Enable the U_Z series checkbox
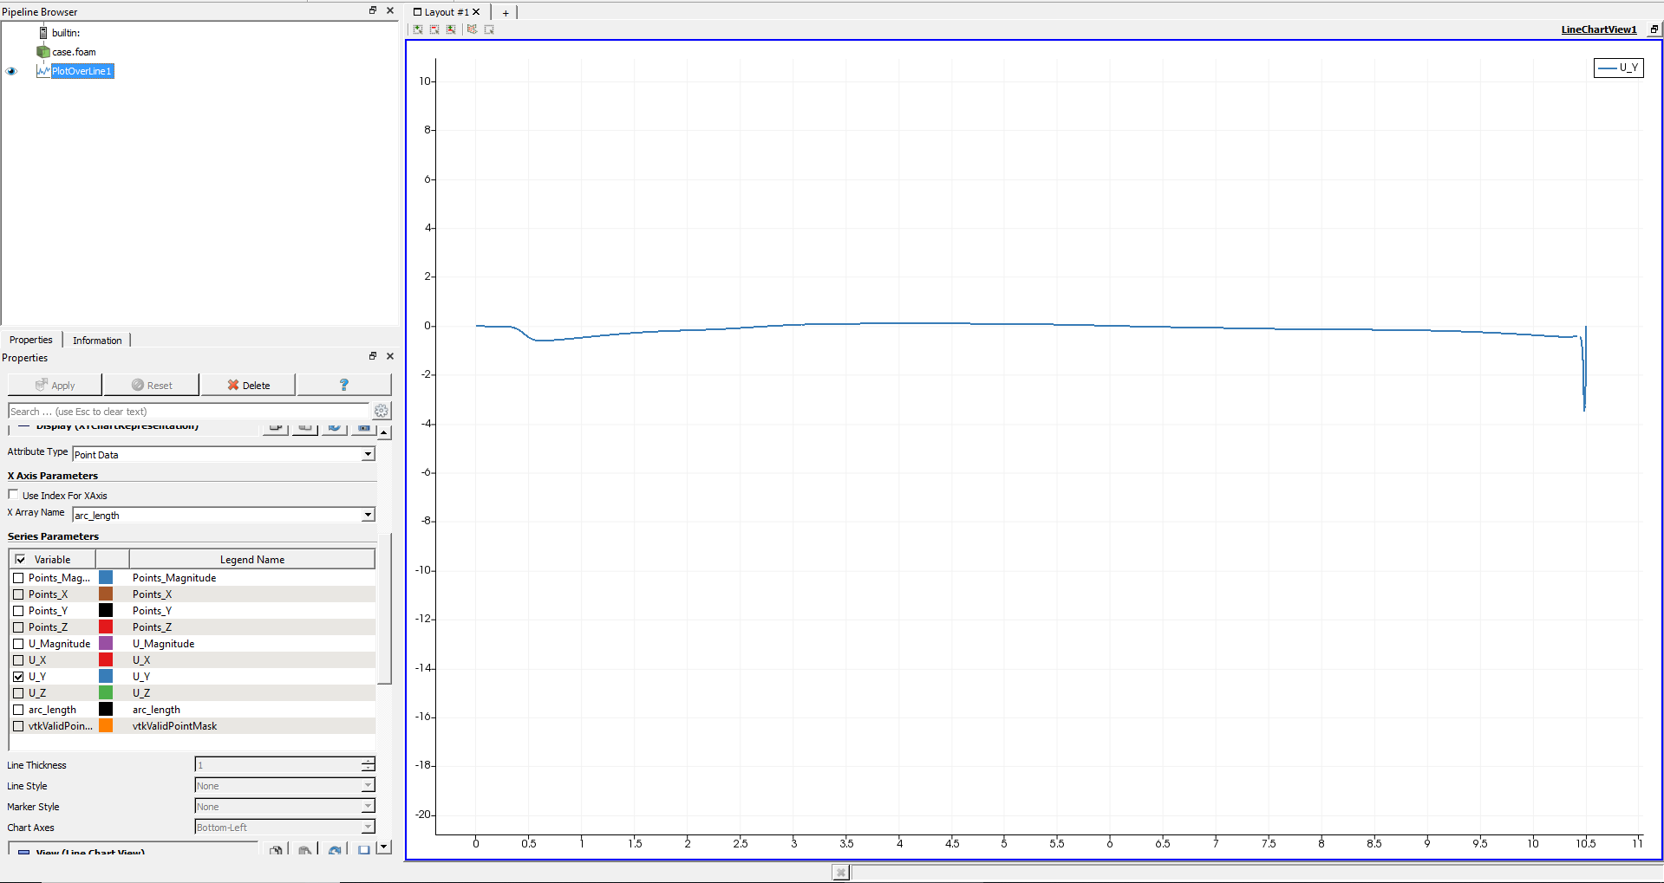The height and width of the screenshot is (883, 1664). pyautogui.click(x=18, y=693)
